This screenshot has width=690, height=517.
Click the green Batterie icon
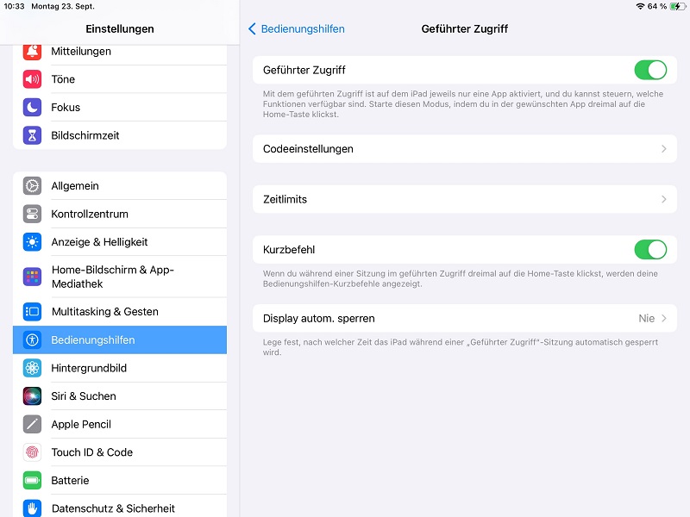32,481
